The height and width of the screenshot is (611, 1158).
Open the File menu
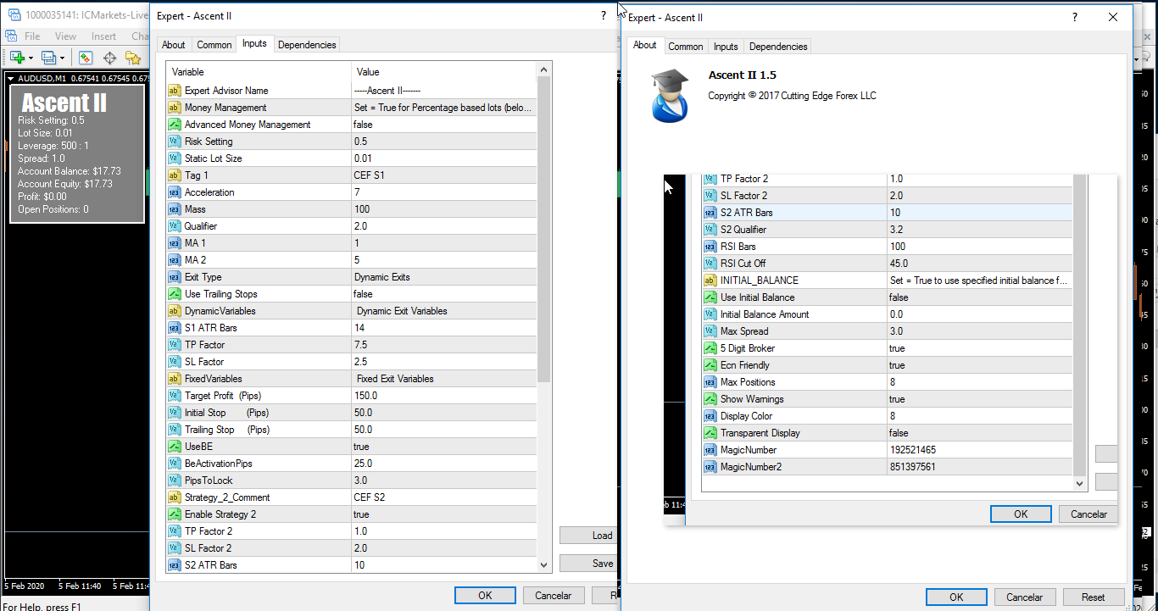[32, 36]
